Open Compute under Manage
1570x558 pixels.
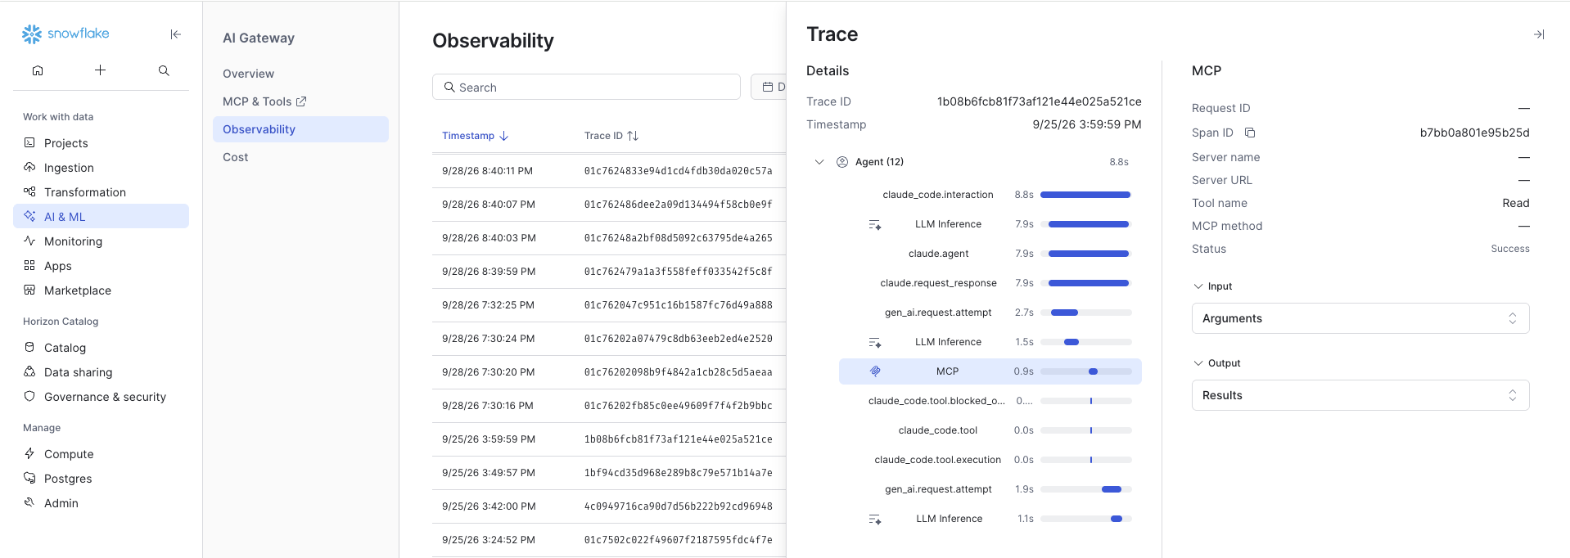[x=101, y=453]
